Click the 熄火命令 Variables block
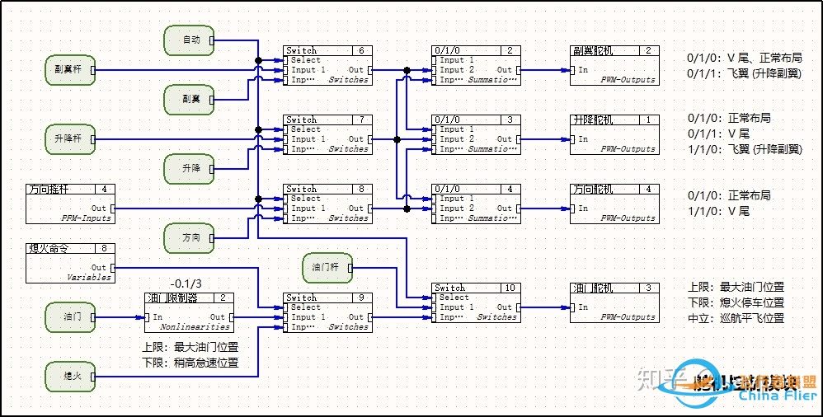Image resolution: width=823 pixels, height=417 pixels. pos(71,263)
